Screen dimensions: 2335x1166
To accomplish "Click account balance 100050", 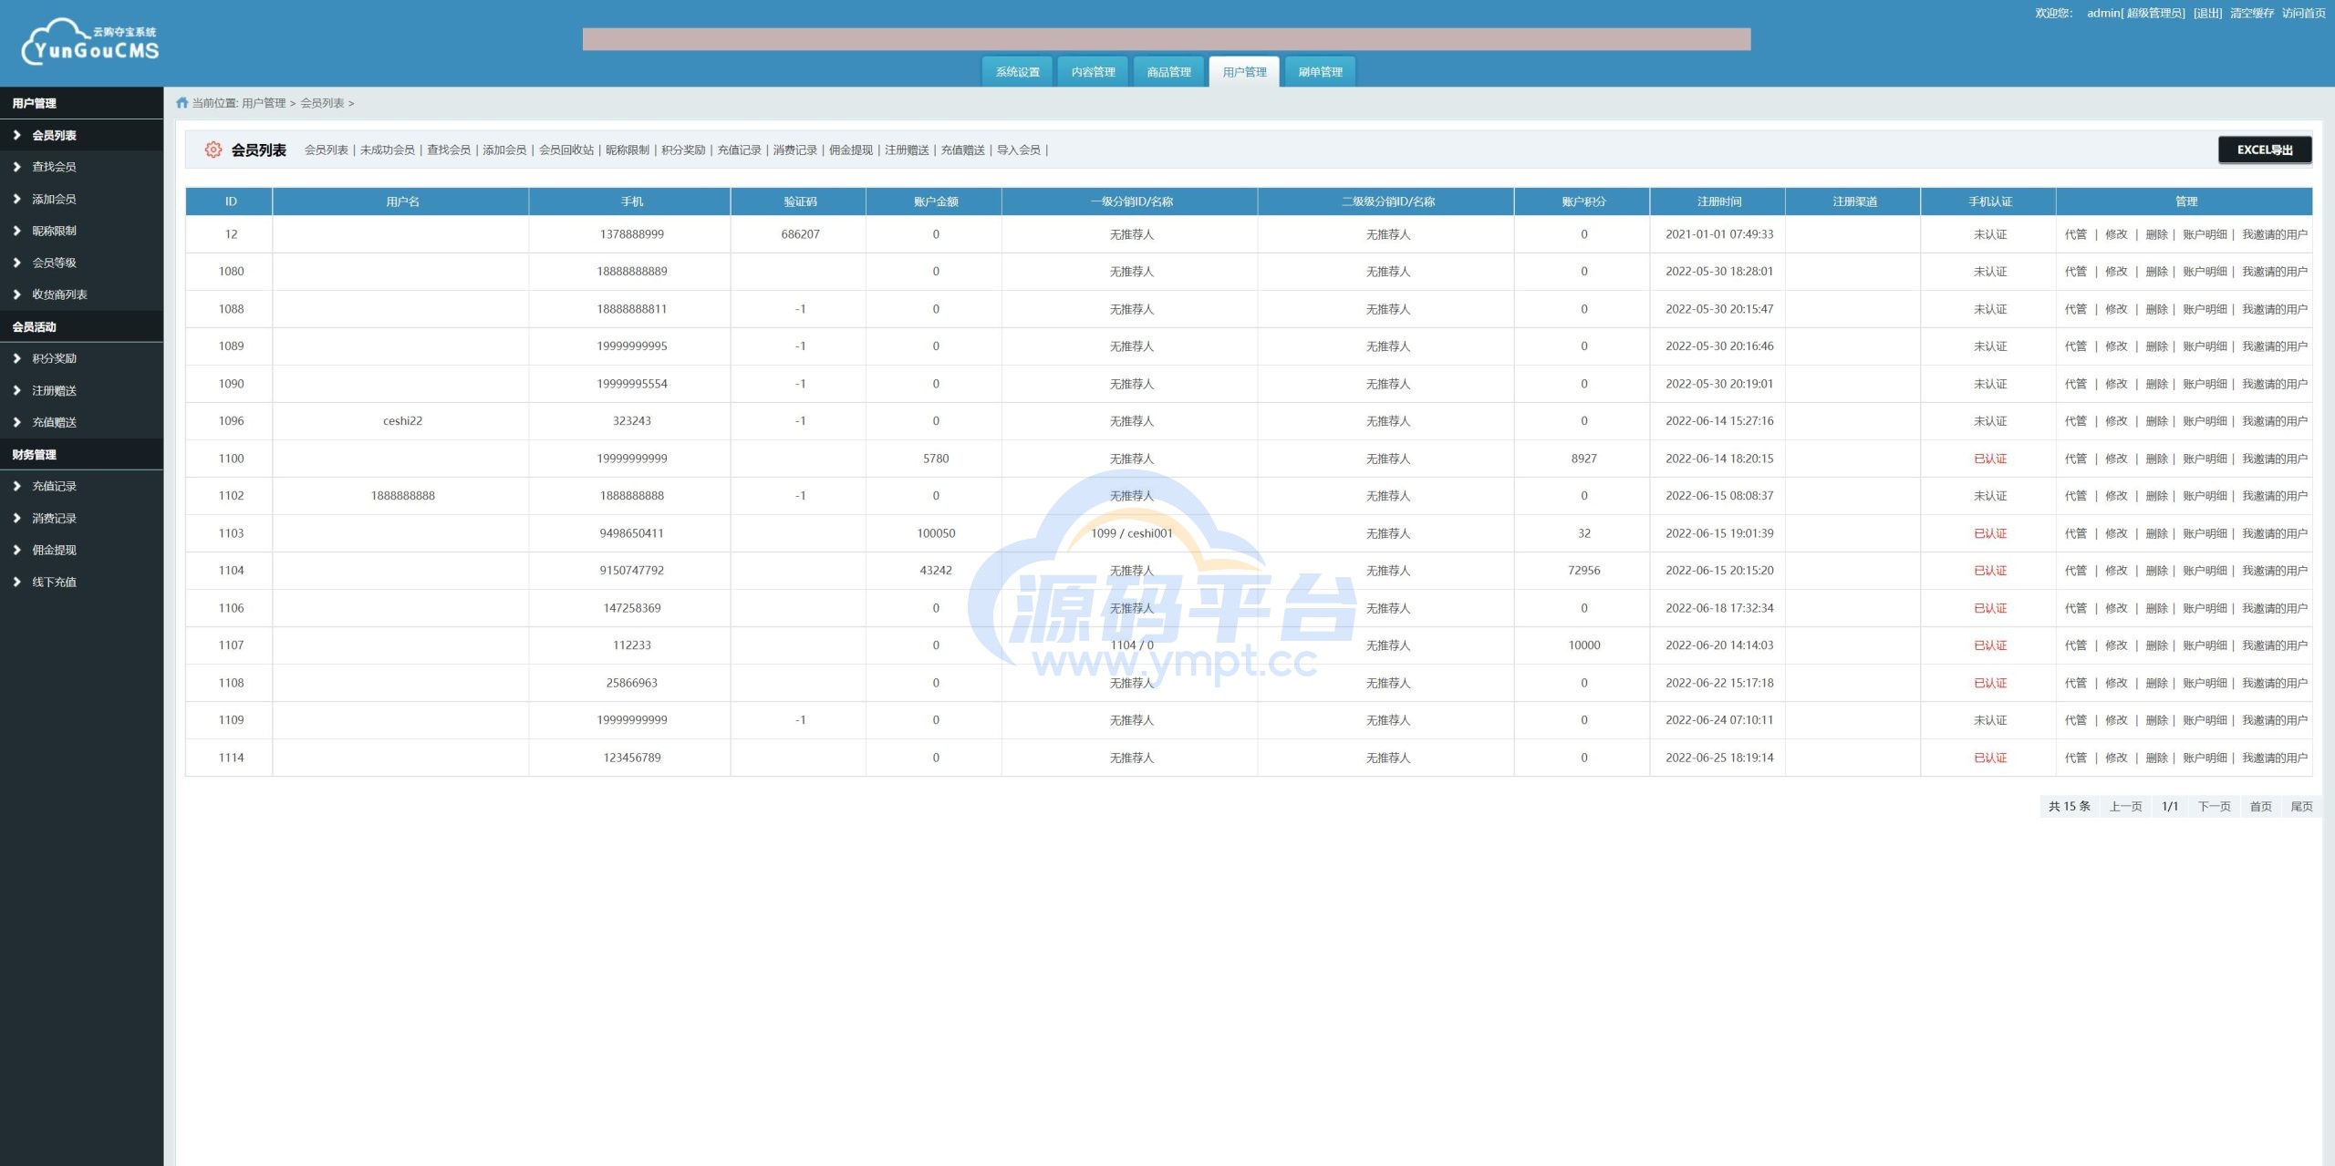I will [936, 533].
